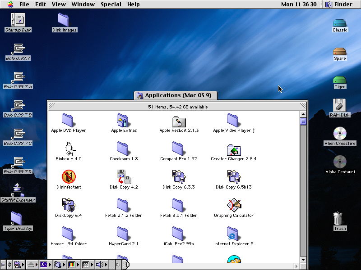The image size is (361, 270).
Task: Select the Disk Copy 4.2 icon
Action: 124,176
